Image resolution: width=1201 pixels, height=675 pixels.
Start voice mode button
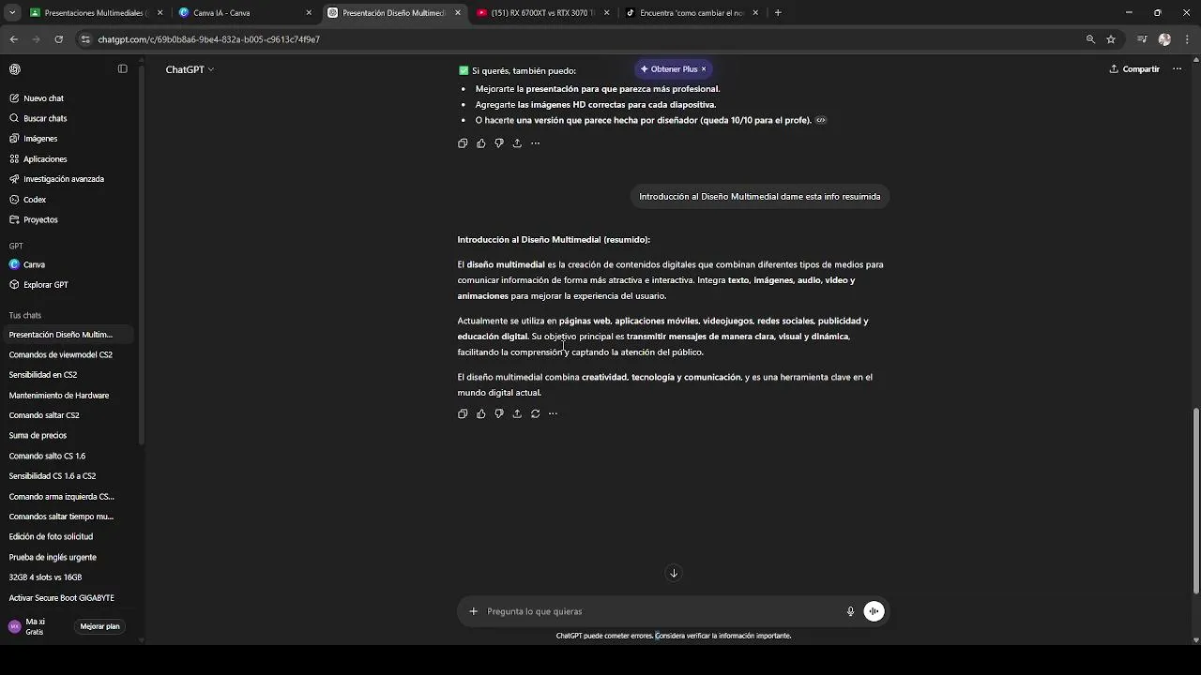pyautogui.click(x=874, y=611)
